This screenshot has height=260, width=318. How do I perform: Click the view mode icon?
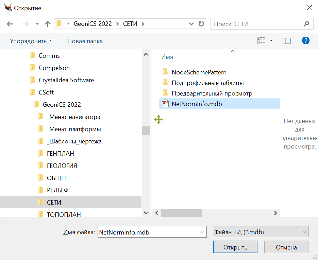[261, 41]
